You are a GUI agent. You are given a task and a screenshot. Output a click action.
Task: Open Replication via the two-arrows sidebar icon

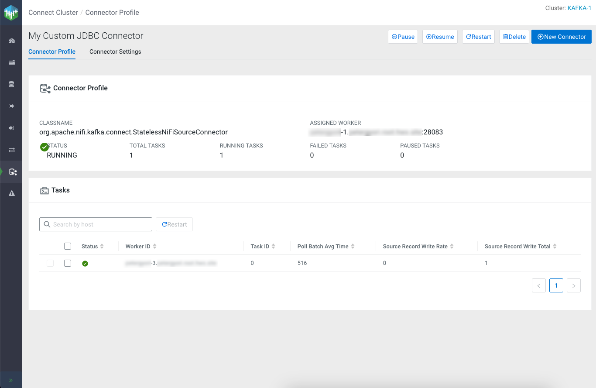pyautogui.click(x=12, y=150)
